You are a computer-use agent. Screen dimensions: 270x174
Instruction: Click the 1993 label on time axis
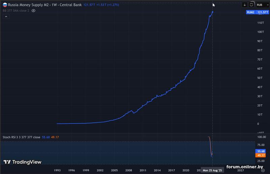tap(57, 170)
